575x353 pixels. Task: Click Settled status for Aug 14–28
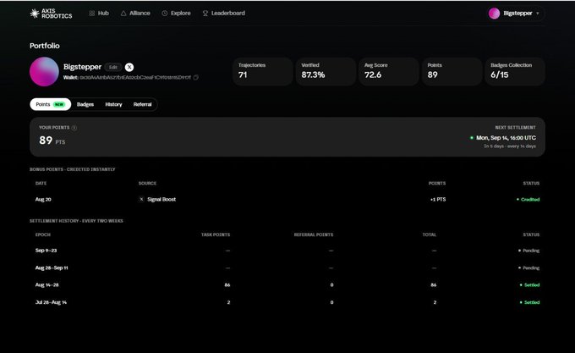click(530, 284)
